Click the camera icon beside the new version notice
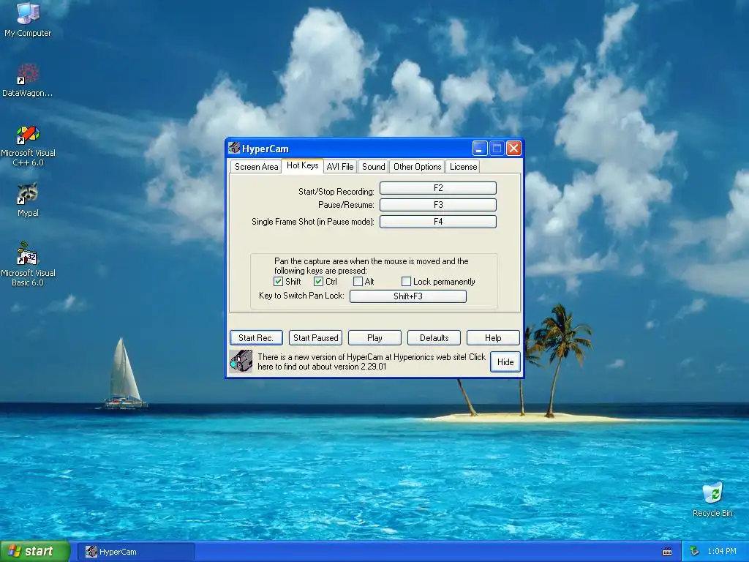 [241, 361]
